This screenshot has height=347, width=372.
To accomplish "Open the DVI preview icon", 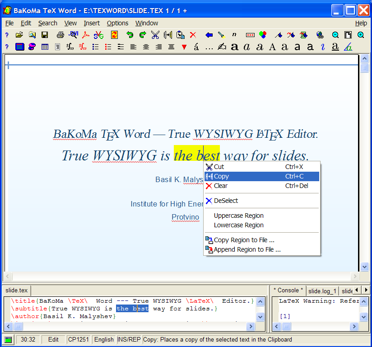I will tap(74, 35).
